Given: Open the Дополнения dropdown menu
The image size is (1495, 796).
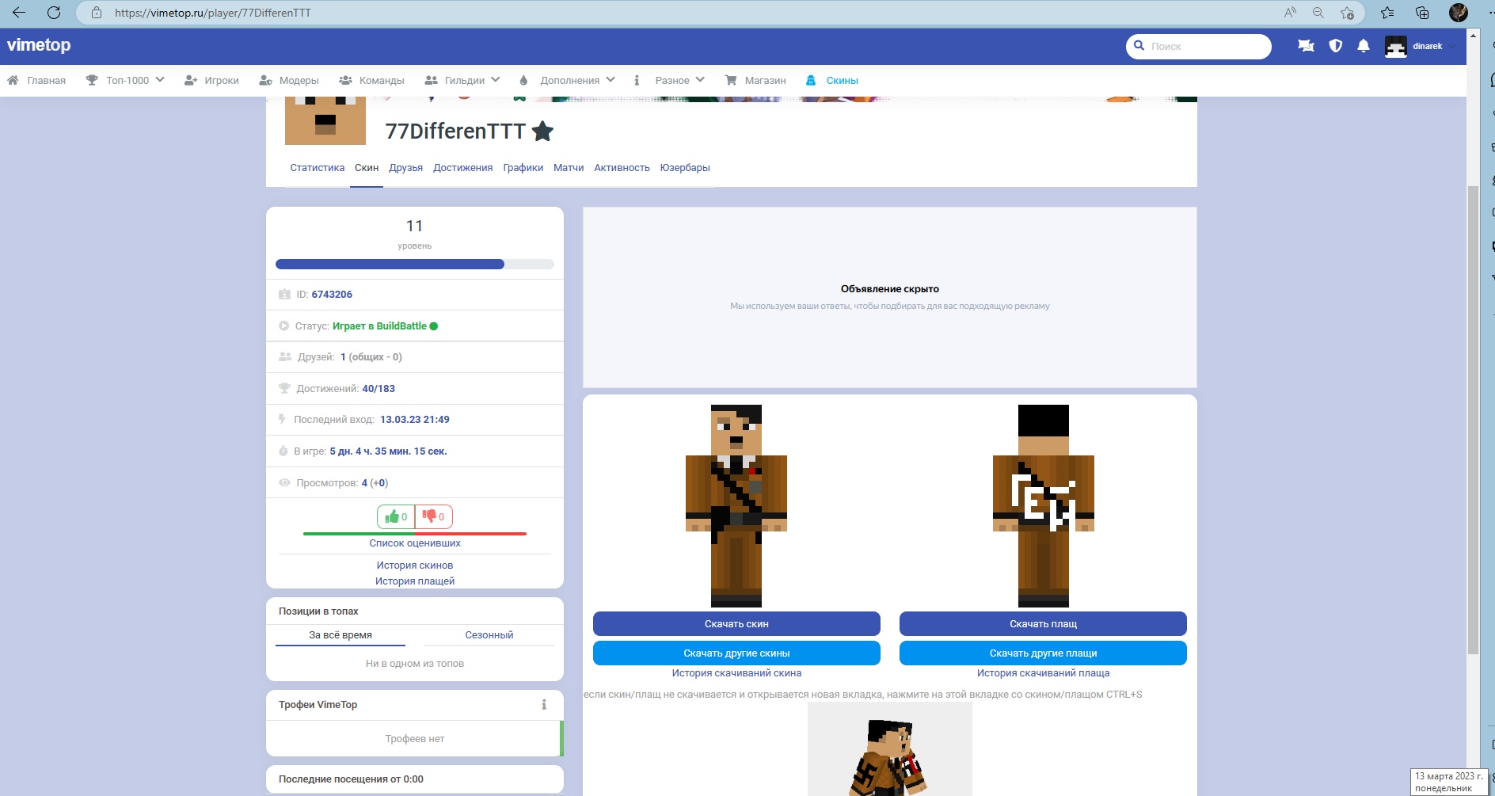Looking at the screenshot, I should tap(568, 80).
